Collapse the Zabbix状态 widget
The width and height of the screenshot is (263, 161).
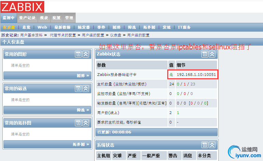click(x=212, y=54)
